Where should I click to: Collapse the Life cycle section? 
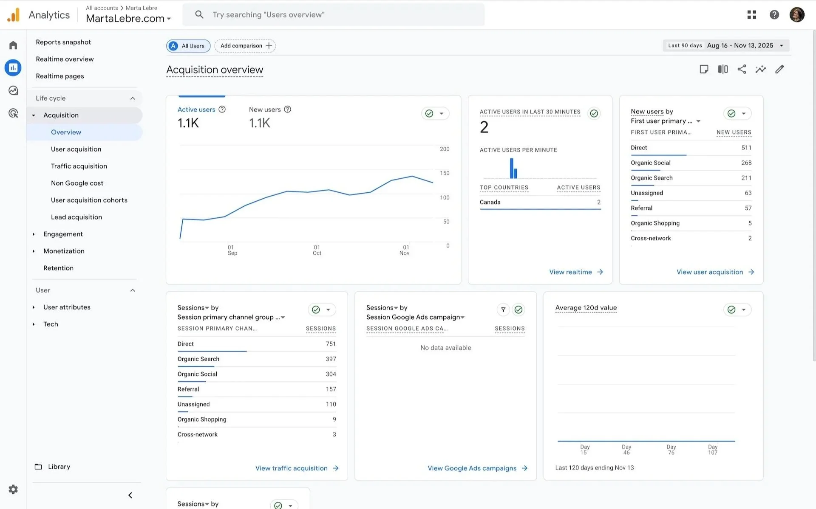(x=132, y=98)
